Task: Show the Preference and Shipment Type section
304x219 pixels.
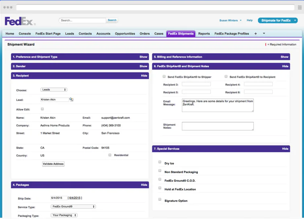Action: pos(143,57)
